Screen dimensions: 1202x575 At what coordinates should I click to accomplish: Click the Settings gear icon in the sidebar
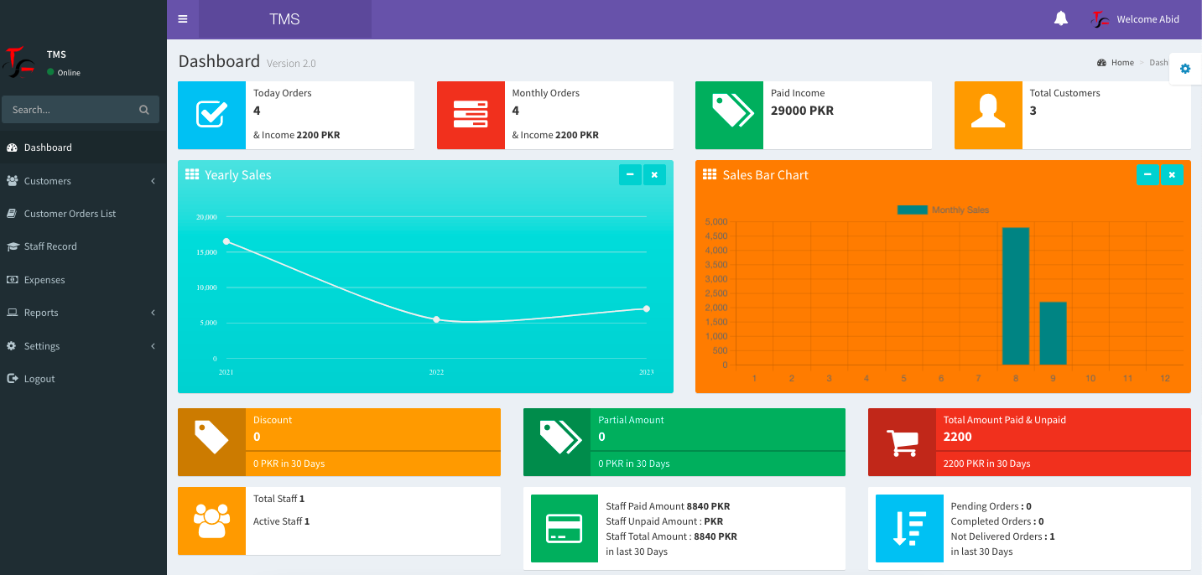[12, 346]
